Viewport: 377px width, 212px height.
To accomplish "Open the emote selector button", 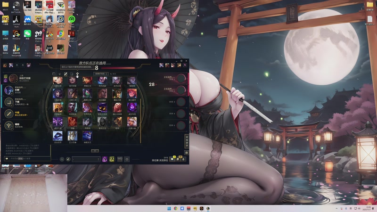I will point(127,159).
